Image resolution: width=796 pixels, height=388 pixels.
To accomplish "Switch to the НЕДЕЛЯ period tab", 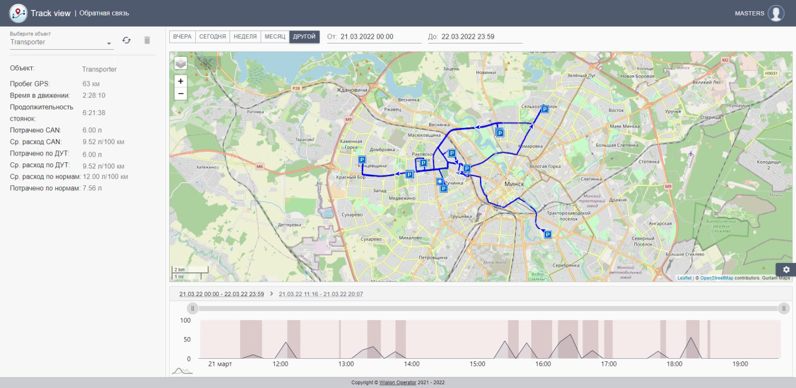I will (245, 37).
